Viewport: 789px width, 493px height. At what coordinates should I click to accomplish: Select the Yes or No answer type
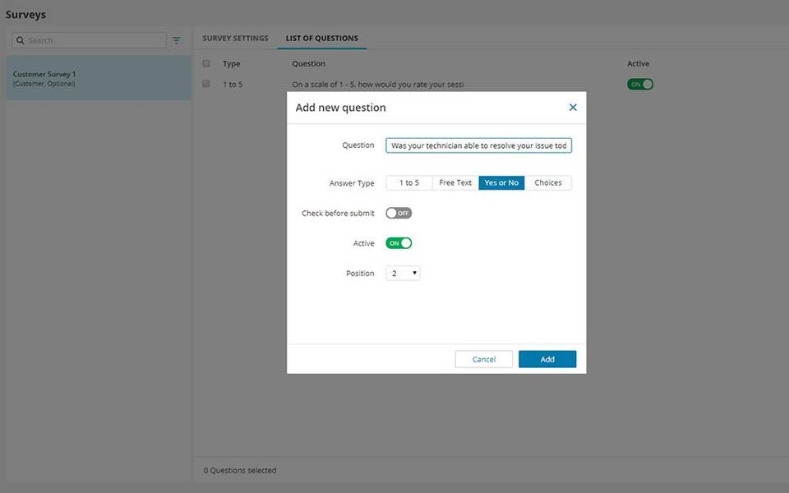pos(501,182)
